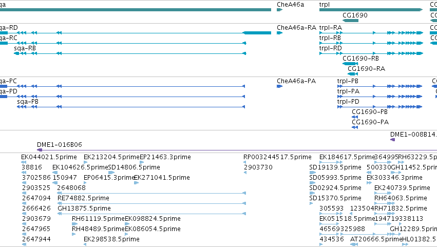Select the CG1690-PB protein glyph
The height and width of the screenshot is (247, 437).
[355, 117]
